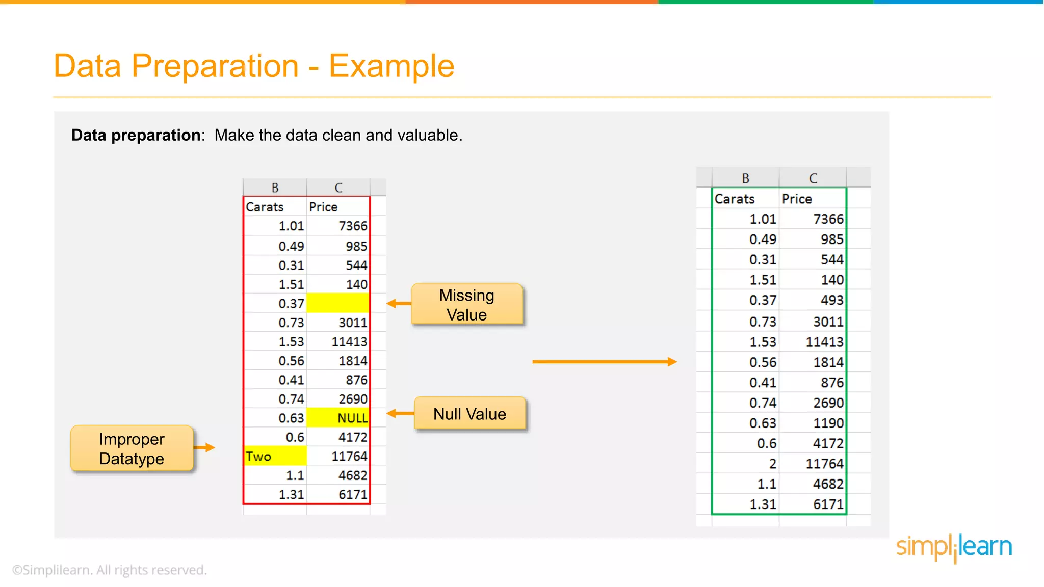Viewport: 1044px width, 587px height.
Task: Select 'Price' header cell in green-bordered table
Action: [813, 199]
